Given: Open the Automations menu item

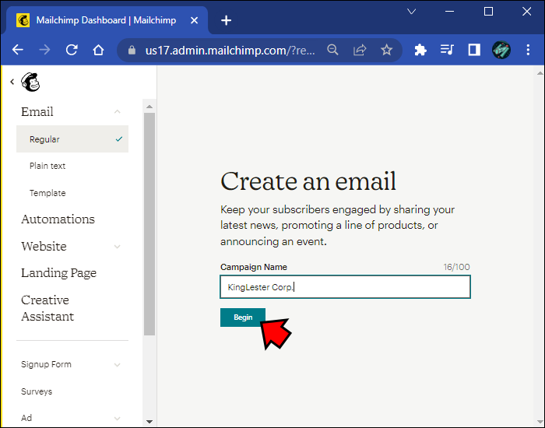Looking at the screenshot, I should tap(58, 219).
